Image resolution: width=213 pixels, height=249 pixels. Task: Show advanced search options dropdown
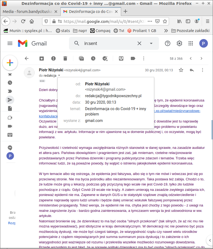point(151,43)
